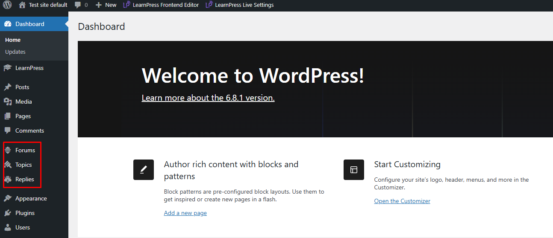This screenshot has height=238, width=553.
Task: Open Topics in sidebar
Action: (24, 165)
